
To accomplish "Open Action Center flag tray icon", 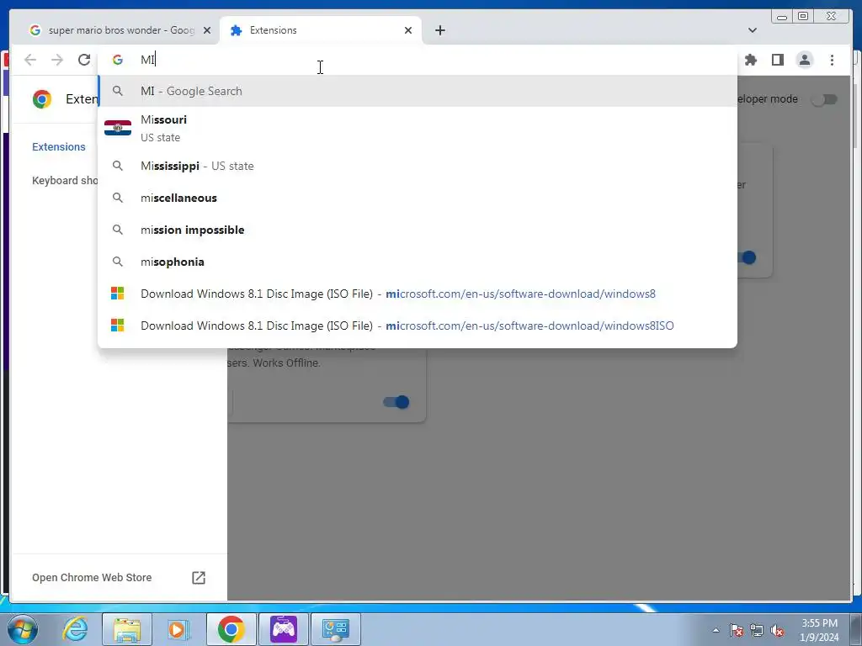I will click(737, 630).
